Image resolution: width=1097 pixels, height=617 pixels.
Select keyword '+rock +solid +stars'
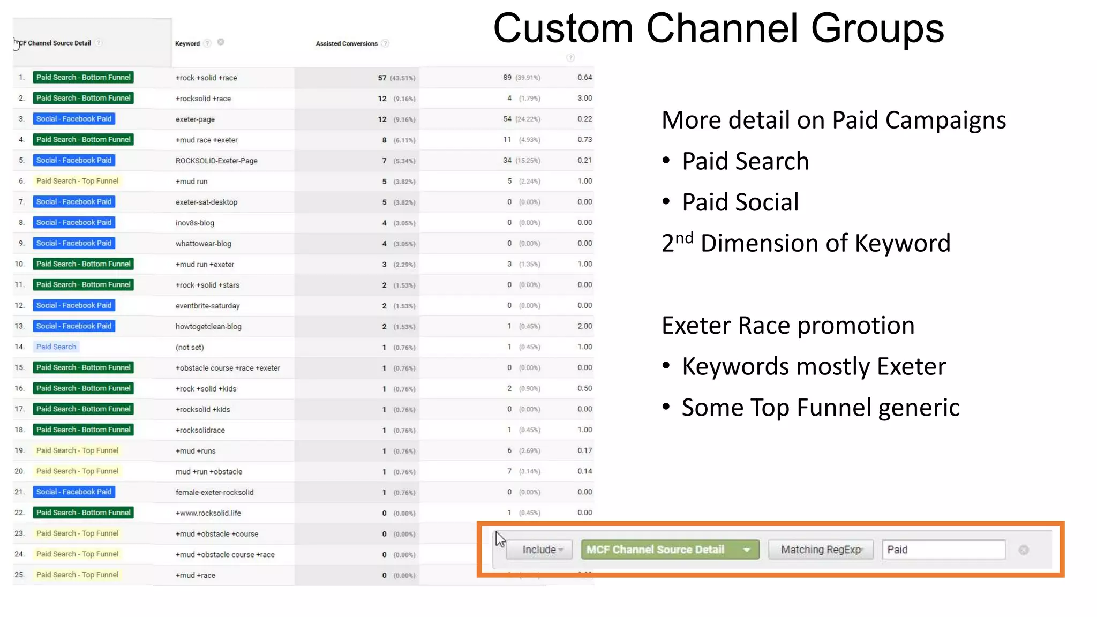coord(207,285)
